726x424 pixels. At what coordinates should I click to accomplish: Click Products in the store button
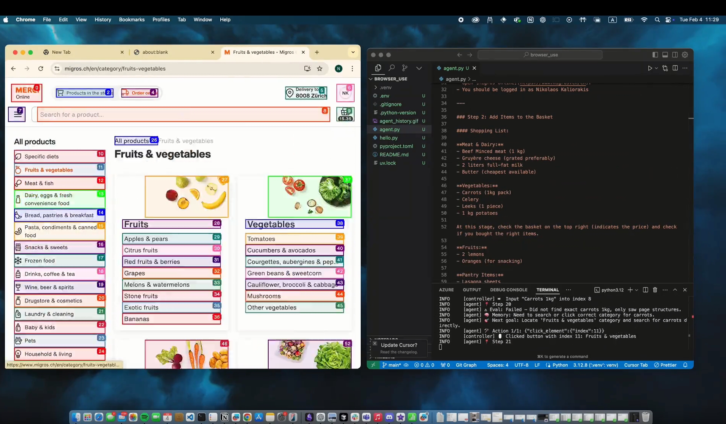(85, 93)
